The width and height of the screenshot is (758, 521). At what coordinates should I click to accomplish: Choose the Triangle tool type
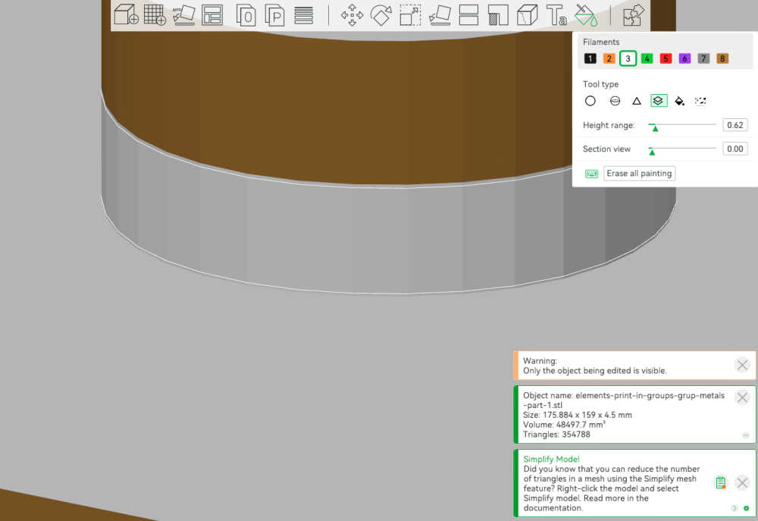pyautogui.click(x=637, y=101)
